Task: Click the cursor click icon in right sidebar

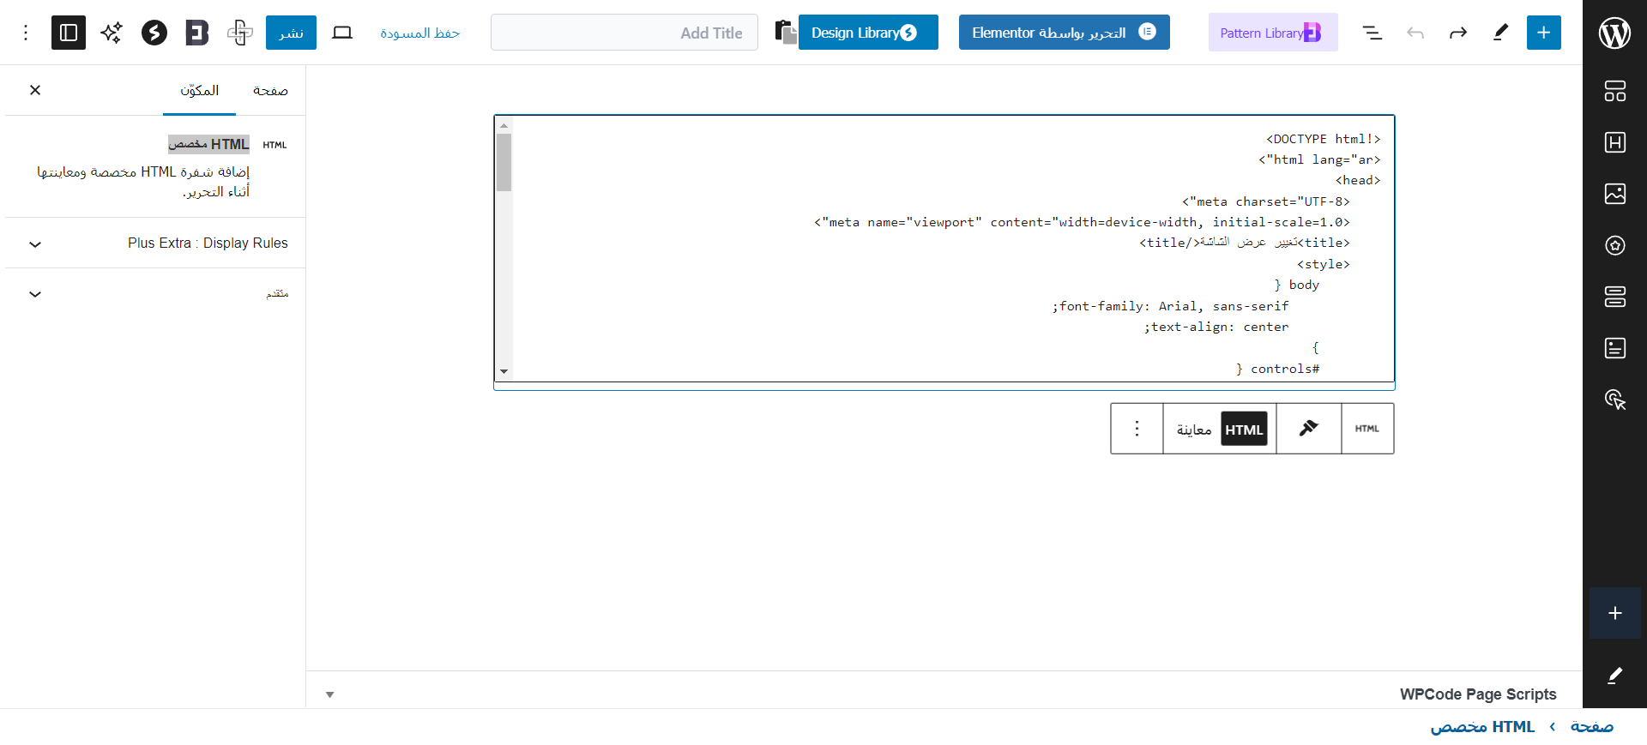Action: pos(1615,400)
